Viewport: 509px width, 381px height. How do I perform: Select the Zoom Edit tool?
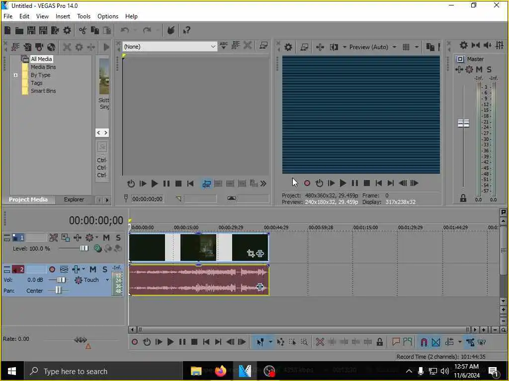click(x=304, y=342)
